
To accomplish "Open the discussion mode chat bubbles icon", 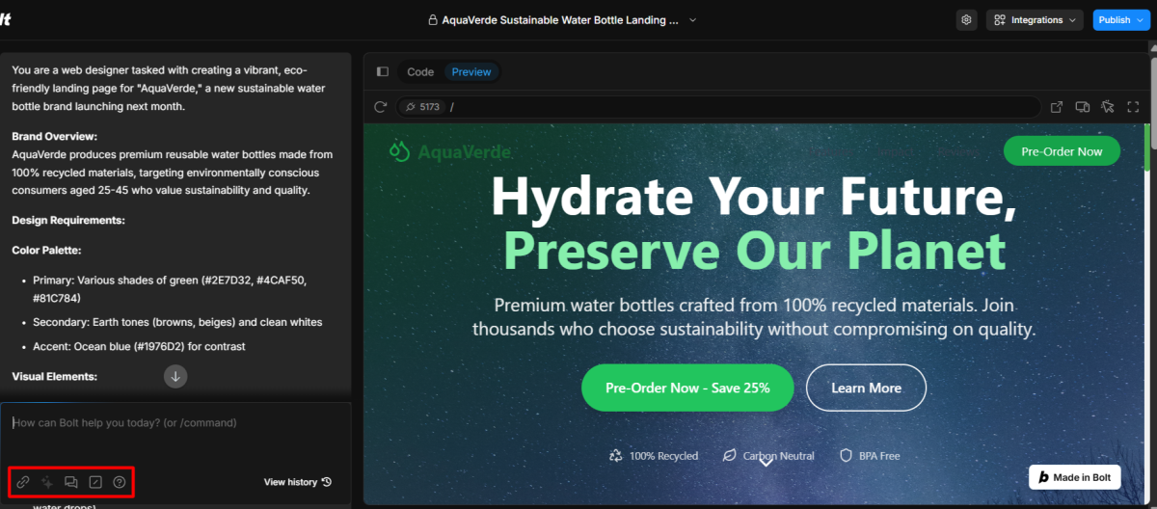I will [x=70, y=482].
